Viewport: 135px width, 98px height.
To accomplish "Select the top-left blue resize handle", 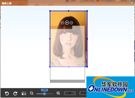I will click(50, 11).
